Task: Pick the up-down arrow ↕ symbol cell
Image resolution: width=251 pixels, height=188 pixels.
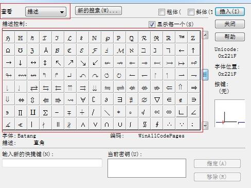Action: coord(46,62)
